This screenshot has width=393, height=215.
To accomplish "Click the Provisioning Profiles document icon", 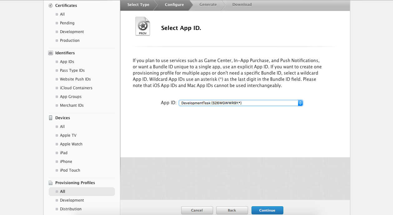I will point(51,183).
